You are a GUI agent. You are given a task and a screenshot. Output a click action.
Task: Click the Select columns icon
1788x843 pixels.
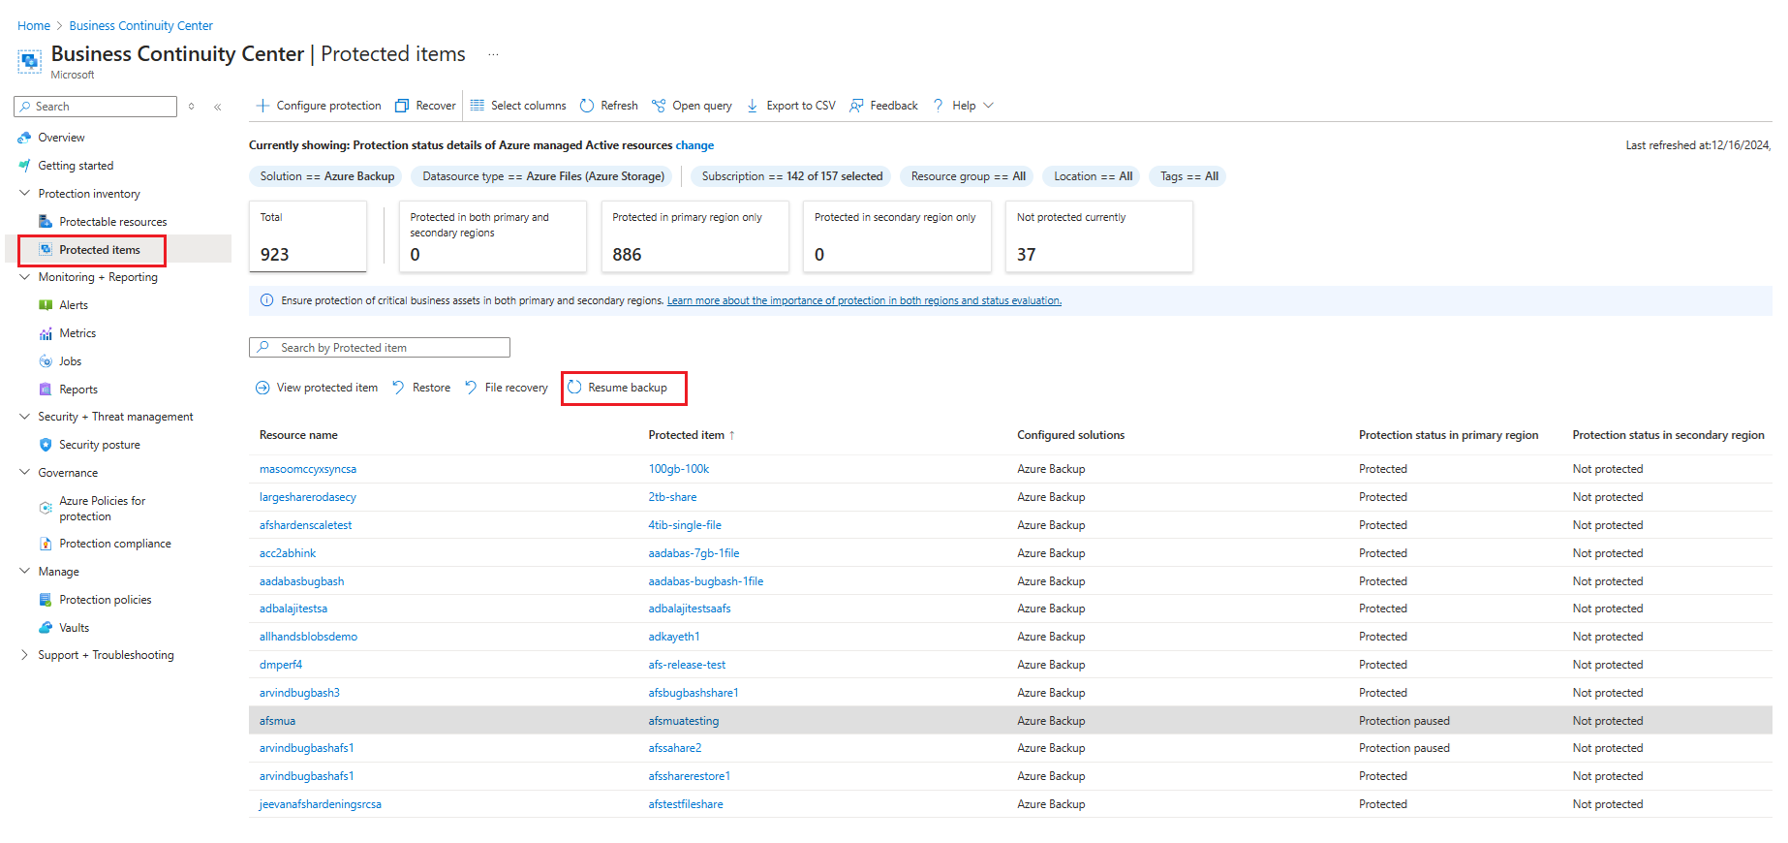coord(478,106)
